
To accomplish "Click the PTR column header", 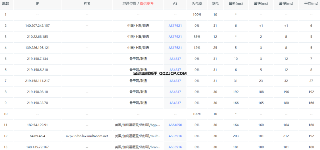I will coord(87,4).
